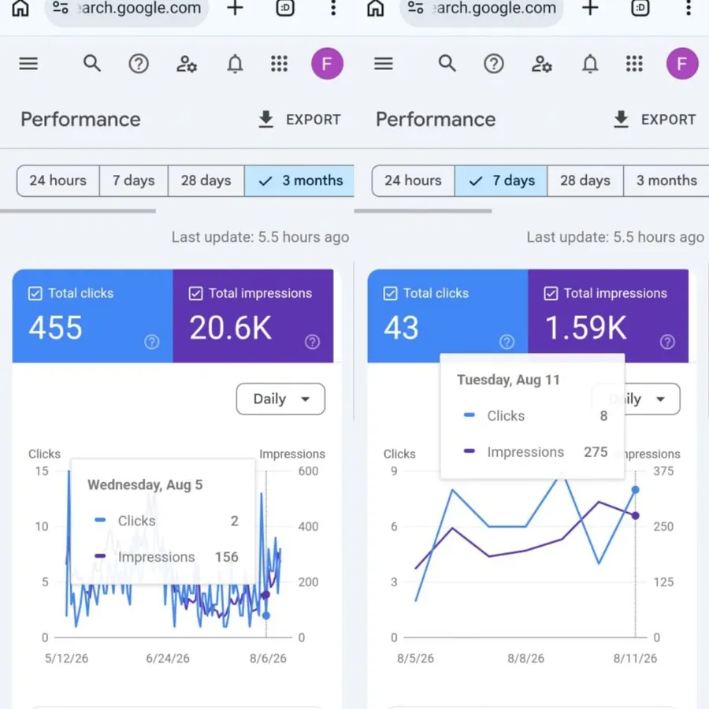Click help icon on 455 clicks card
Viewport: 709px width, 709px height.
point(152,342)
